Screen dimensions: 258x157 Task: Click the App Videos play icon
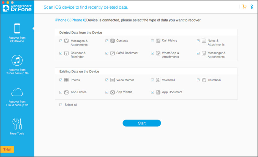(x=113, y=92)
